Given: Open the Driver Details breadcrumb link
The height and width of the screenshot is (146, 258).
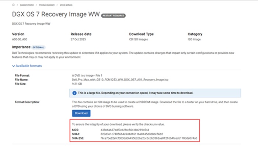Looking at the screenshot, I should click(66, 5).
